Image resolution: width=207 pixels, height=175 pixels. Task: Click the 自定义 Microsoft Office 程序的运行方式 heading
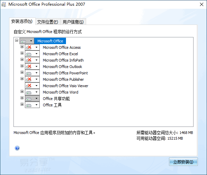pos(48,32)
